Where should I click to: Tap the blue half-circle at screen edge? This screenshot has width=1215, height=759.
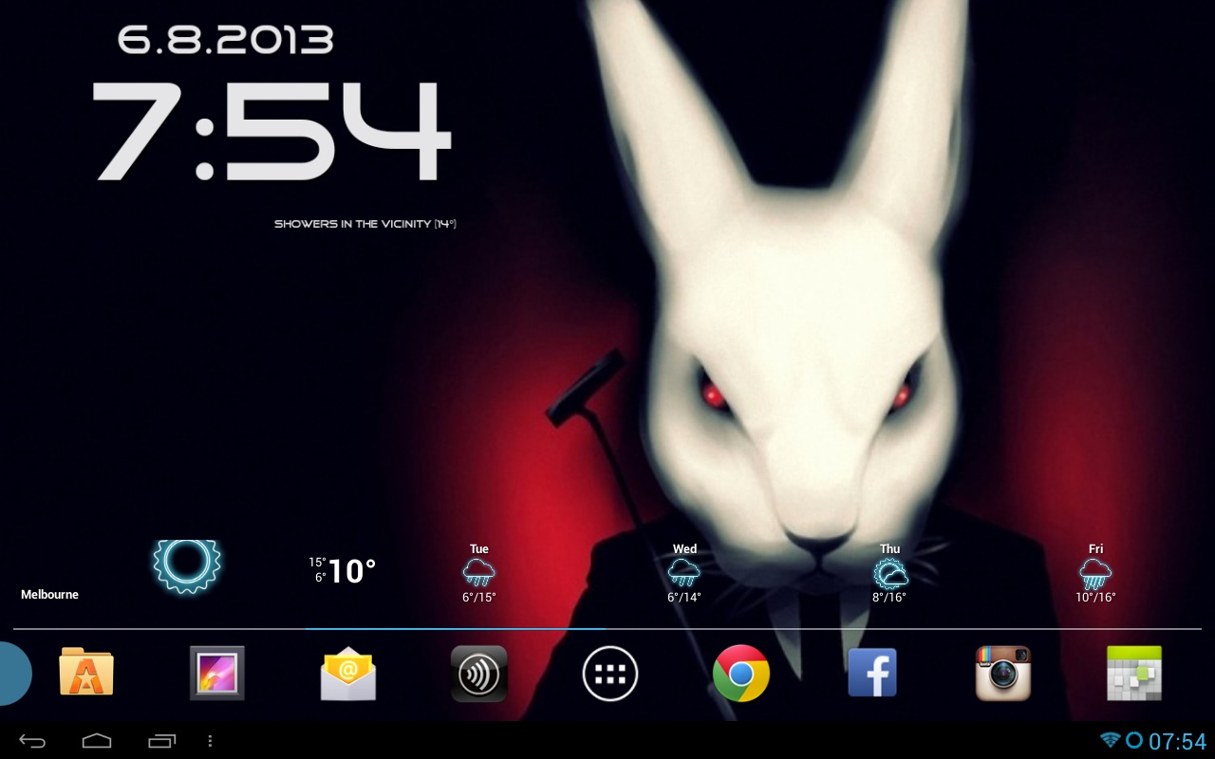tap(16, 674)
